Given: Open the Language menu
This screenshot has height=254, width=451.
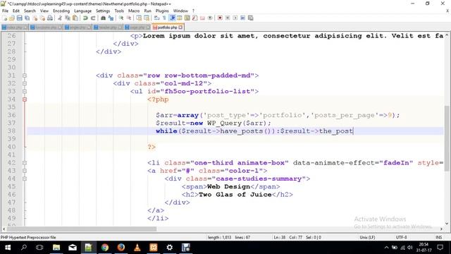Looking at the screenshot, I should coord(82,11).
